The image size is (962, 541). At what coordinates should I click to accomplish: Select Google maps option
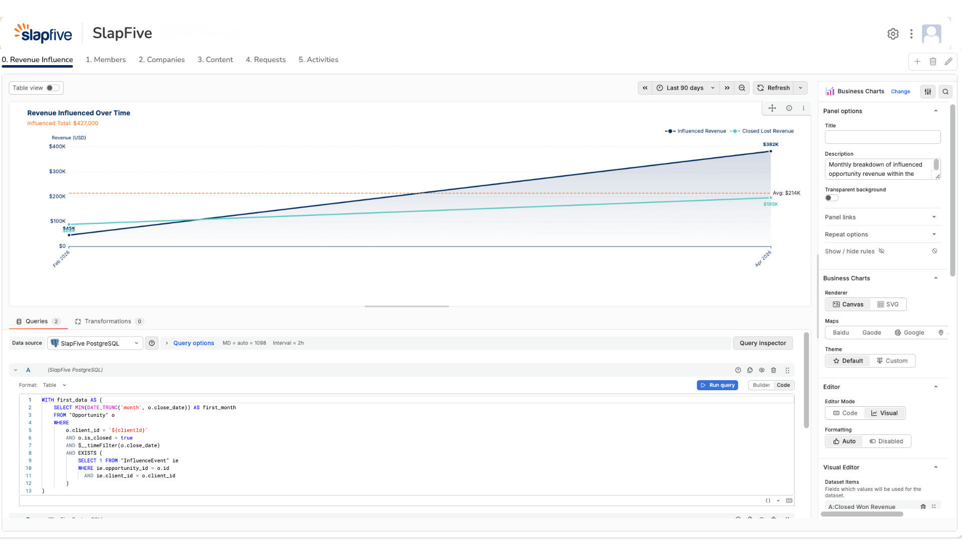coord(909,333)
